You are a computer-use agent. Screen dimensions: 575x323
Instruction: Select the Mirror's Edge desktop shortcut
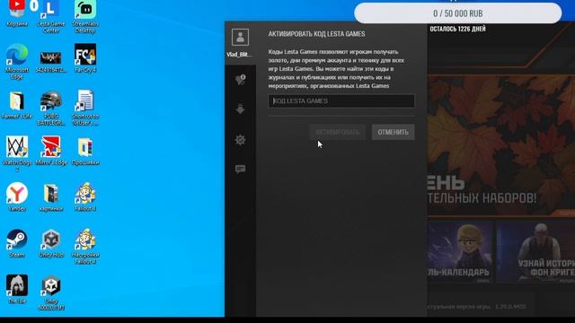point(51,151)
